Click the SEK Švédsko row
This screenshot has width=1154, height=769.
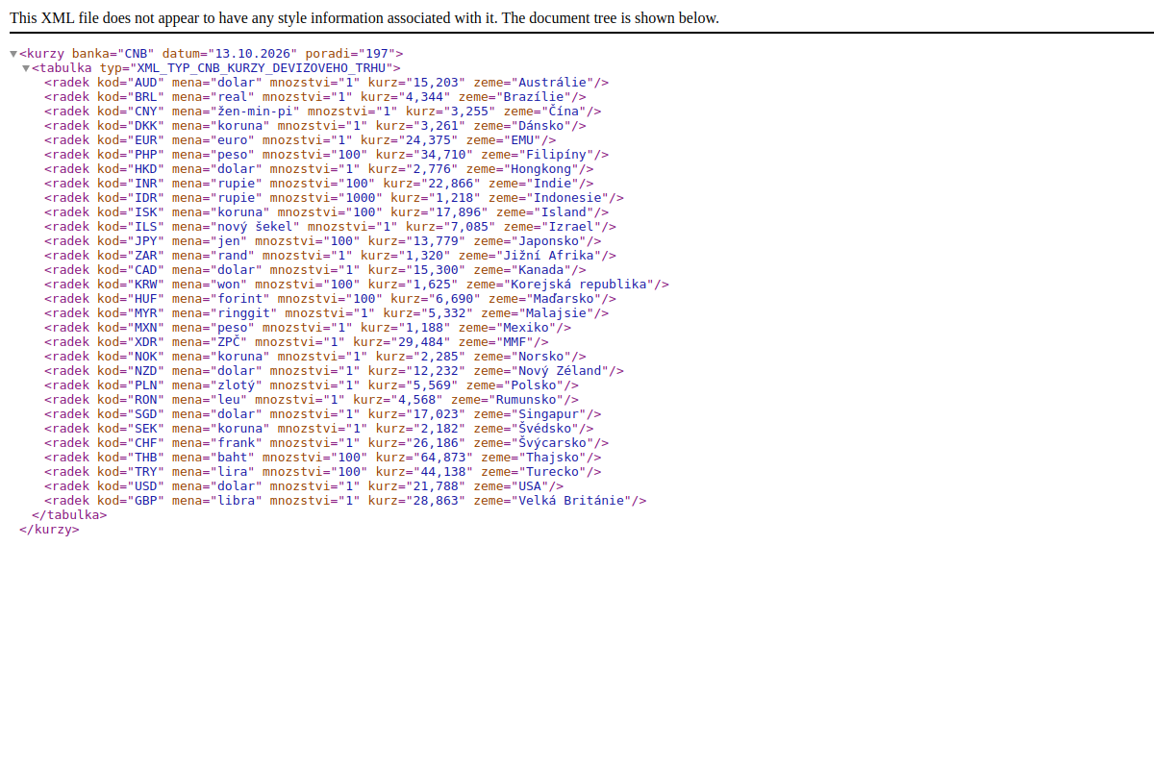[318, 429]
